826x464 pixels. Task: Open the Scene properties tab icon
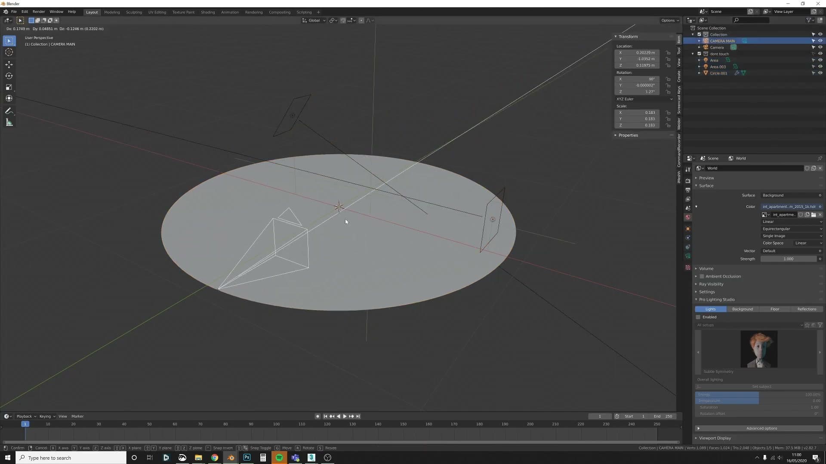pyautogui.click(x=688, y=208)
